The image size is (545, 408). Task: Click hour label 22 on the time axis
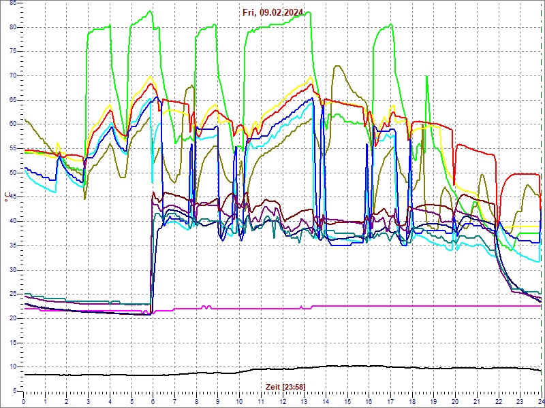coord(498,401)
